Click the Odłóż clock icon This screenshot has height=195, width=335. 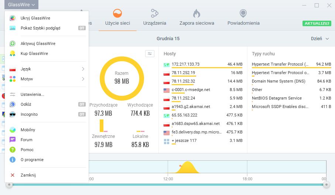click(x=13, y=104)
